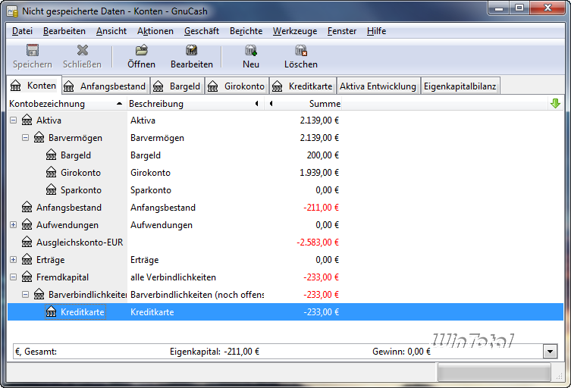Click the bank icon beside Sparkonto row
Image resolution: width=571 pixels, height=388 pixels.
tap(51, 189)
